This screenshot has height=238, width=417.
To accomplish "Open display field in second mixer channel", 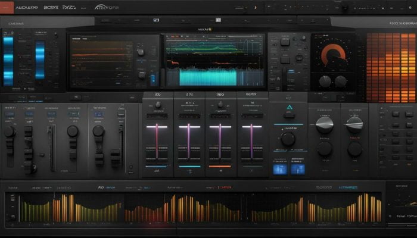I will pyautogui.click(x=189, y=116).
